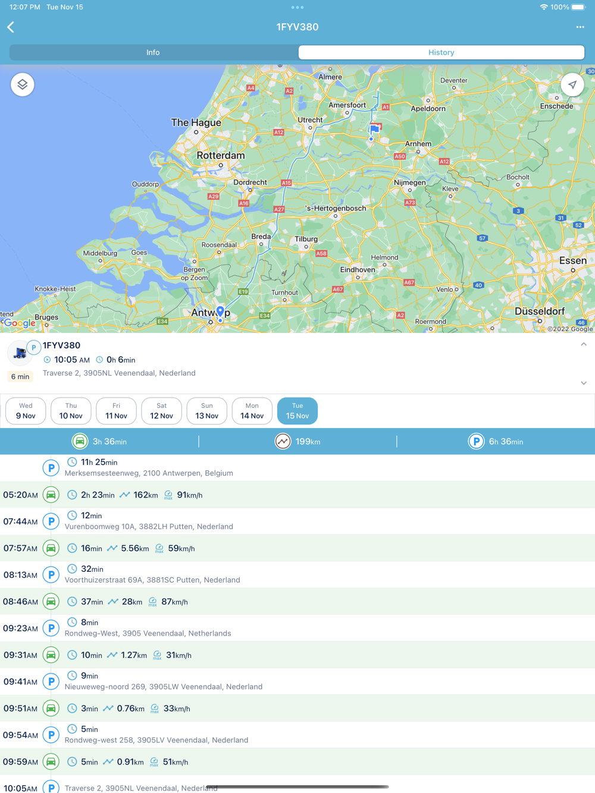Switch to the Info tab
Viewport: 595px width, 793px height.
point(153,52)
